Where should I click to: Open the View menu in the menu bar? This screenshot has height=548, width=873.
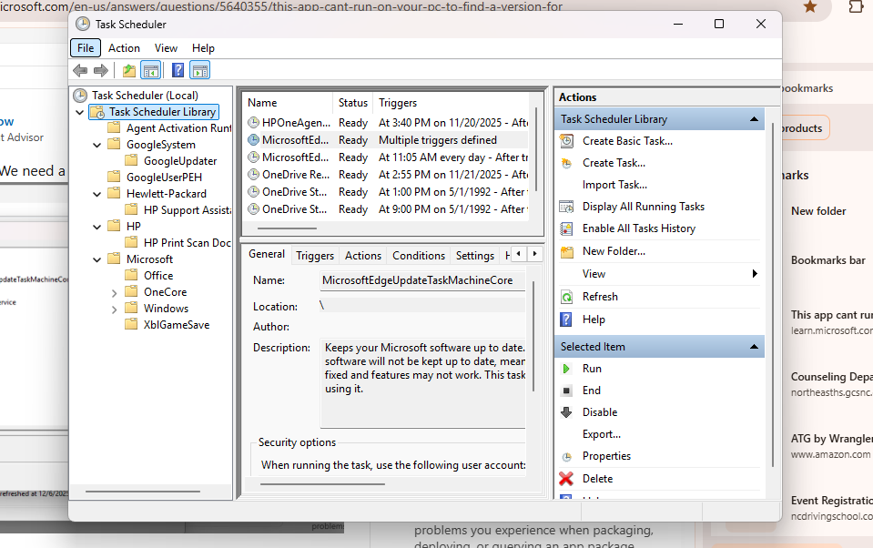click(x=166, y=48)
